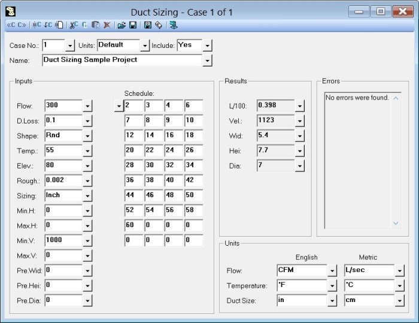The height and width of the screenshot is (323, 419).
Task: Open the Include Yes dropdown
Action: click(x=207, y=46)
